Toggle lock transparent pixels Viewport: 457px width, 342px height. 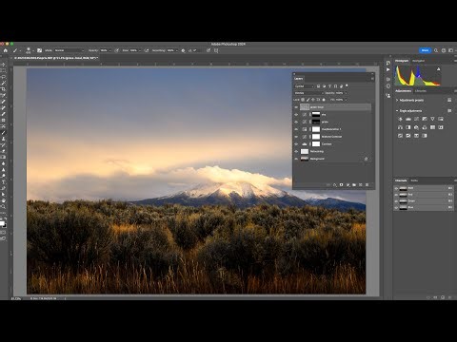click(303, 100)
